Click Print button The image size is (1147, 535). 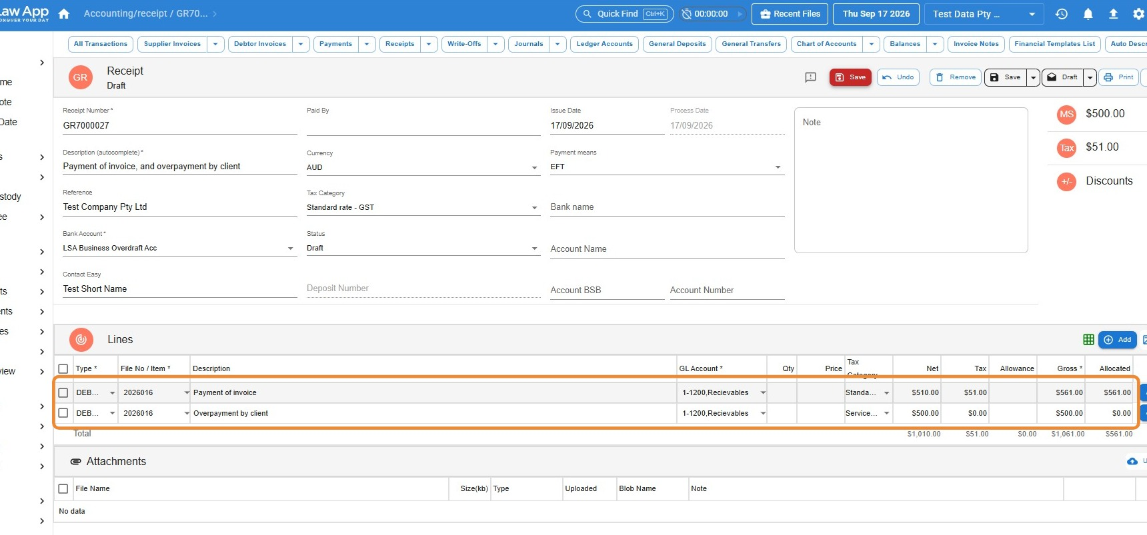click(1118, 77)
